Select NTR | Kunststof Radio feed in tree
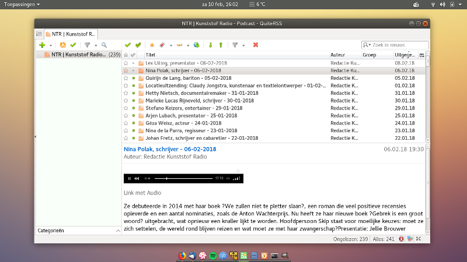This screenshot has width=467, height=262. pyautogui.click(x=79, y=55)
